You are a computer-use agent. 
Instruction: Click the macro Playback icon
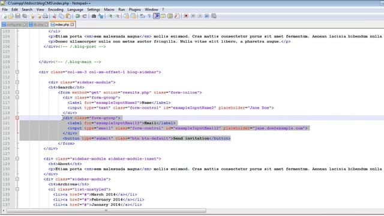200,16
